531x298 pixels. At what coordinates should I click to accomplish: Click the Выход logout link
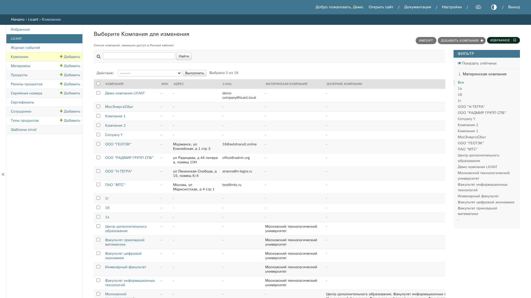click(x=514, y=7)
